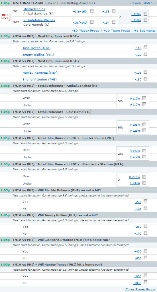
Task: Expand the +10 Team Props section
Action: (117, 30)
